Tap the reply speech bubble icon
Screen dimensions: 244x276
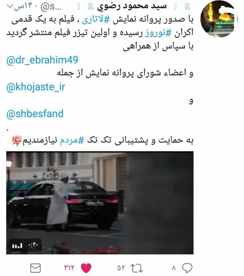tap(187, 268)
